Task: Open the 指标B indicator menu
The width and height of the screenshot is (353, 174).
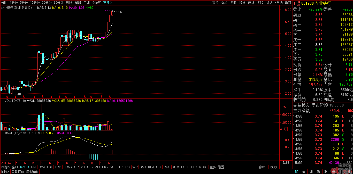Action: point(263,167)
